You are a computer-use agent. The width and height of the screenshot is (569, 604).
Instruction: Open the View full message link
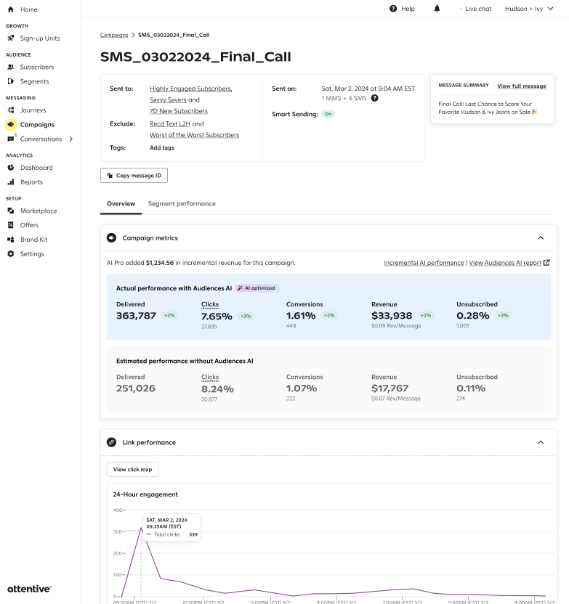coord(522,86)
